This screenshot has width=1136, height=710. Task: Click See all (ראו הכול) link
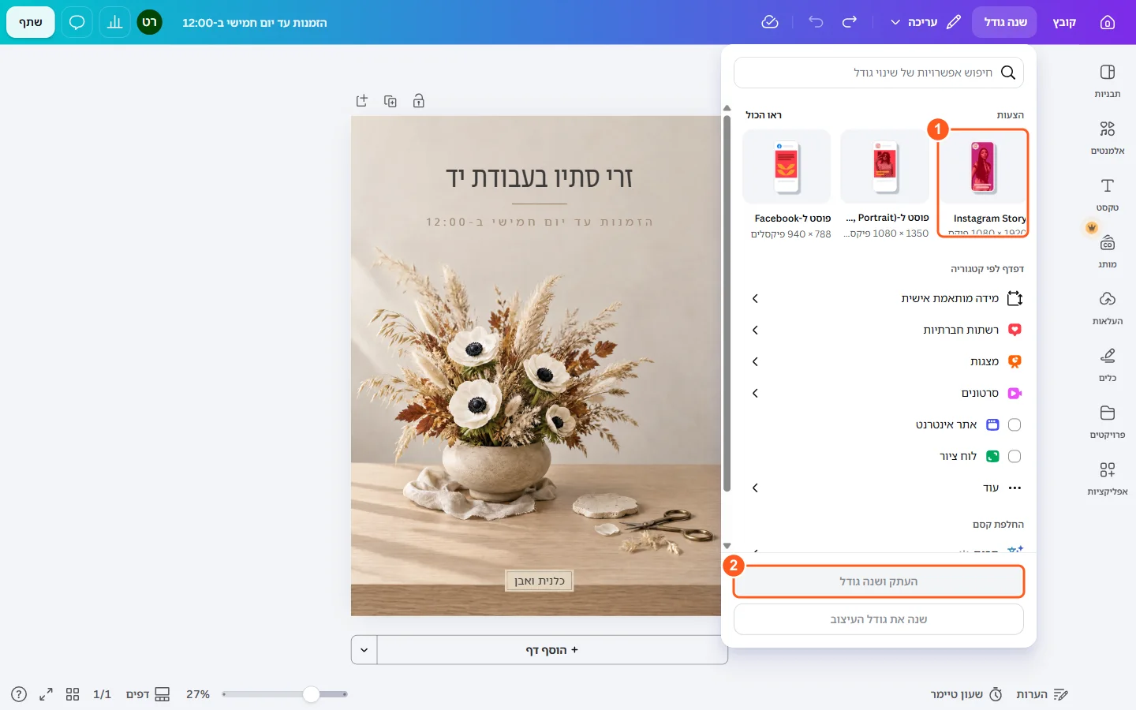[x=764, y=115]
